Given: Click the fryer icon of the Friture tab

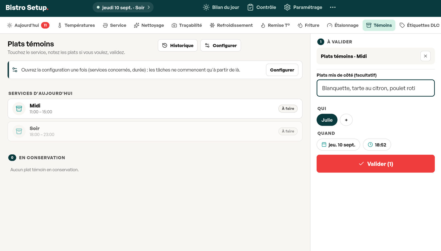Looking at the screenshot, I should pos(300,25).
